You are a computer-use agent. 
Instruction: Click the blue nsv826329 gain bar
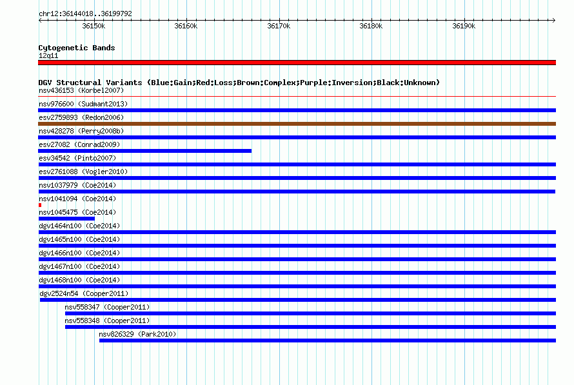pos(328,341)
